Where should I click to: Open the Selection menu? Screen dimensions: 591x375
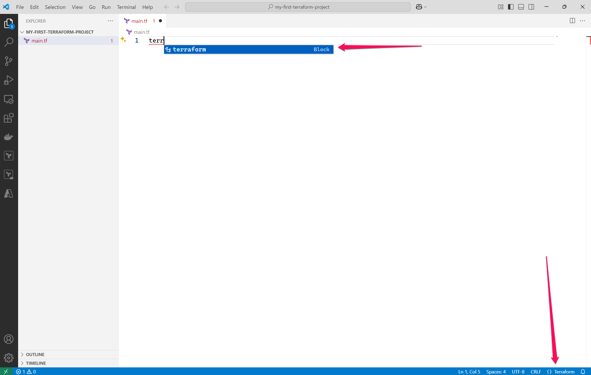pyautogui.click(x=55, y=7)
